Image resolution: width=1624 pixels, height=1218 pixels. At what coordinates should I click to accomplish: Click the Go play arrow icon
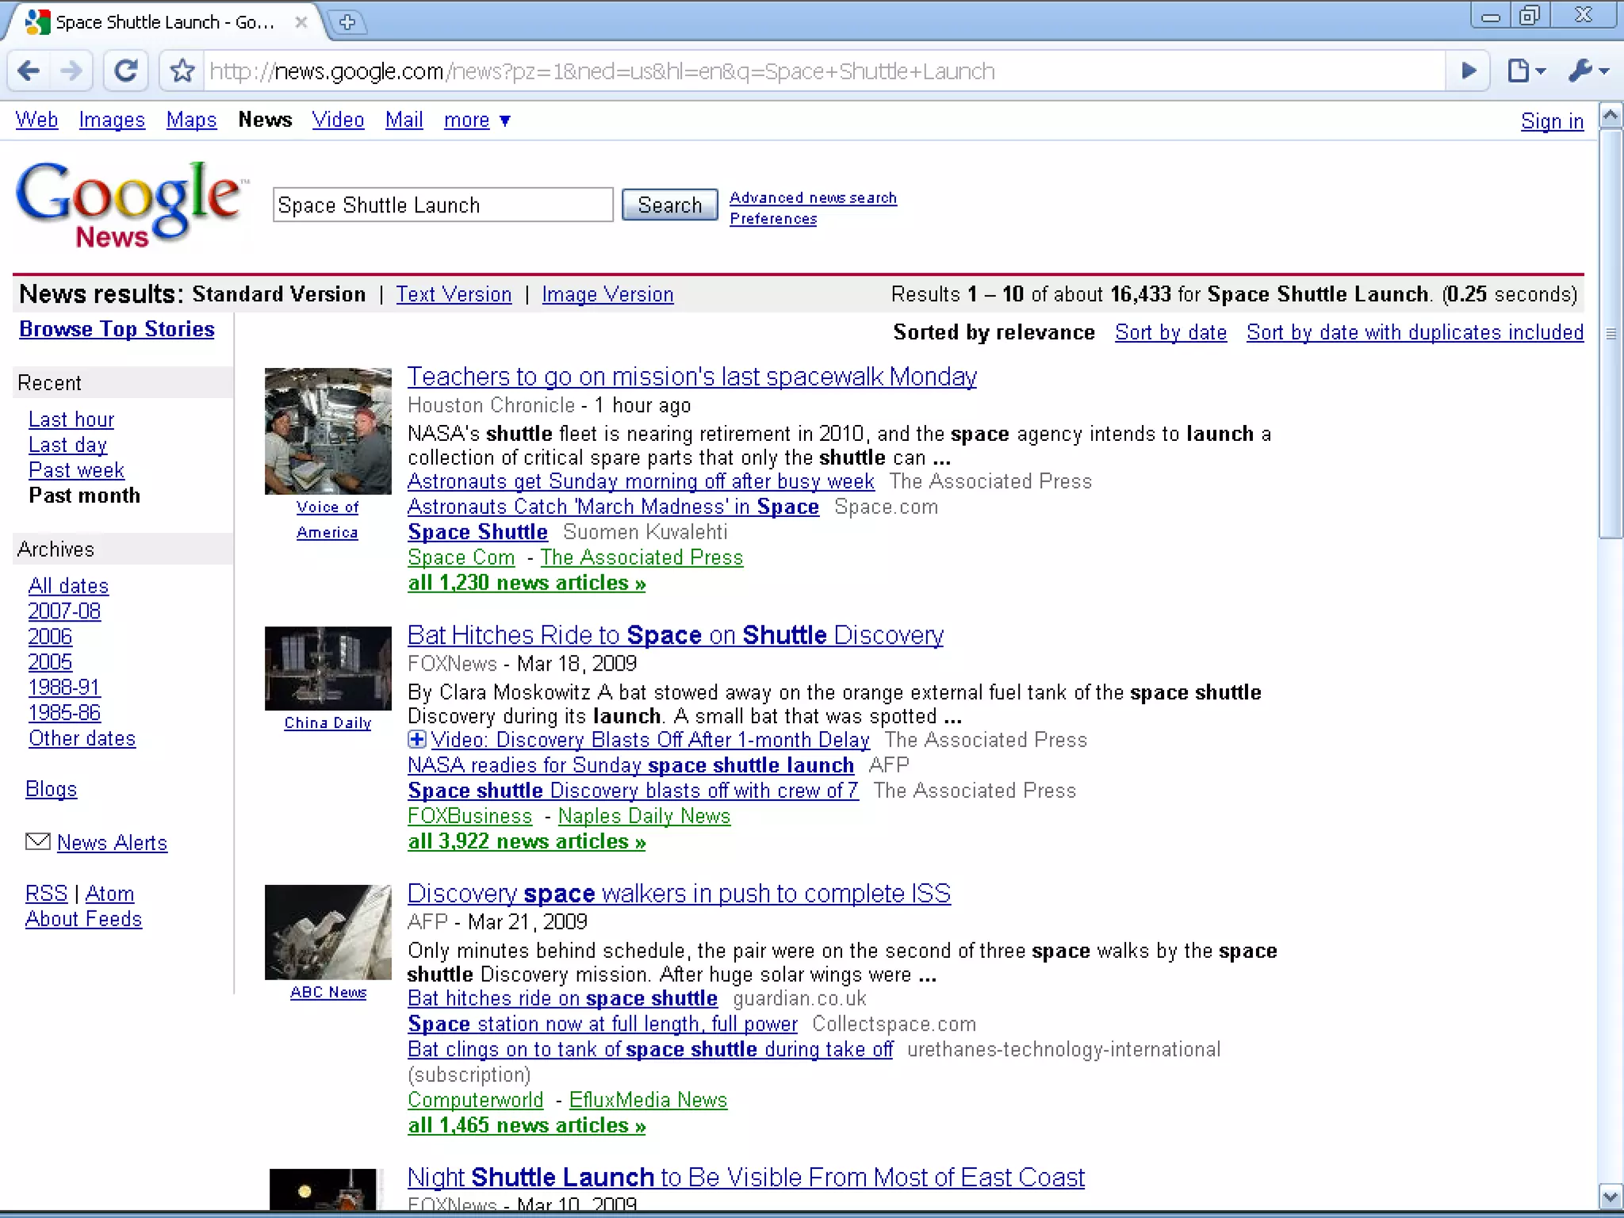(x=1468, y=71)
